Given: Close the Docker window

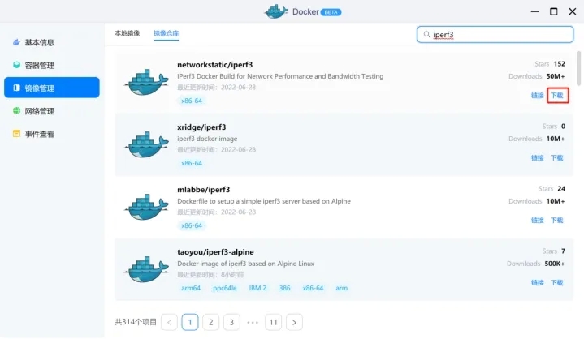Looking at the screenshot, I should (x=573, y=11).
